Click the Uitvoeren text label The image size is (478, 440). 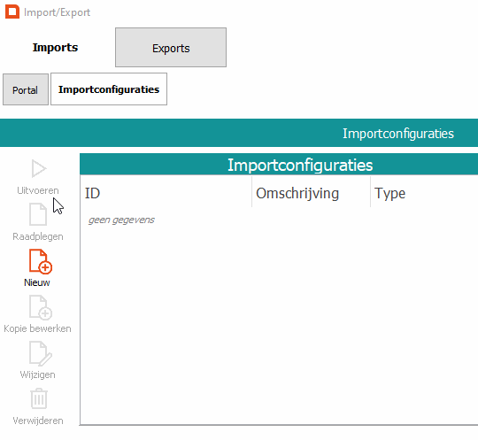[x=38, y=190]
